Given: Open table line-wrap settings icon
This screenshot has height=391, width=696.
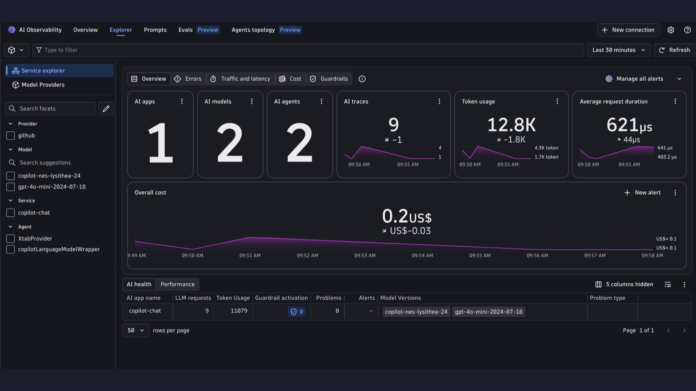Looking at the screenshot, I should coord(668,285).
